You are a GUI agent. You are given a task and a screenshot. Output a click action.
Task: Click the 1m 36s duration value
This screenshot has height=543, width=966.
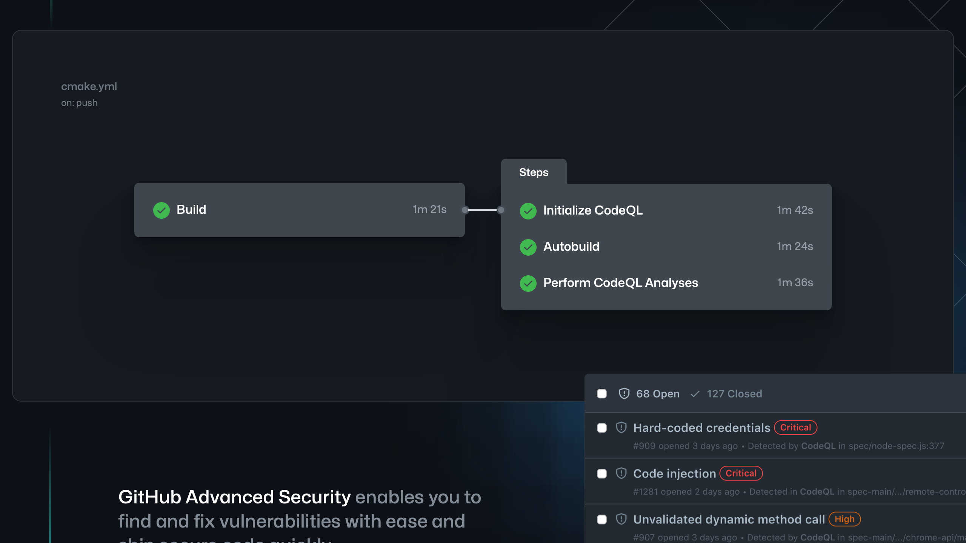pos(795,283)
